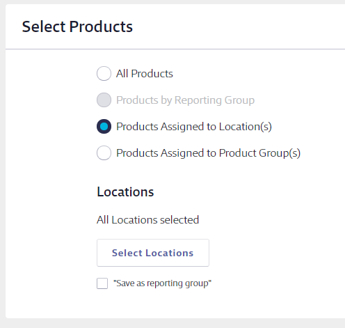Select the All Products radio button
The image size is (345, 328).
click(104, 74)
